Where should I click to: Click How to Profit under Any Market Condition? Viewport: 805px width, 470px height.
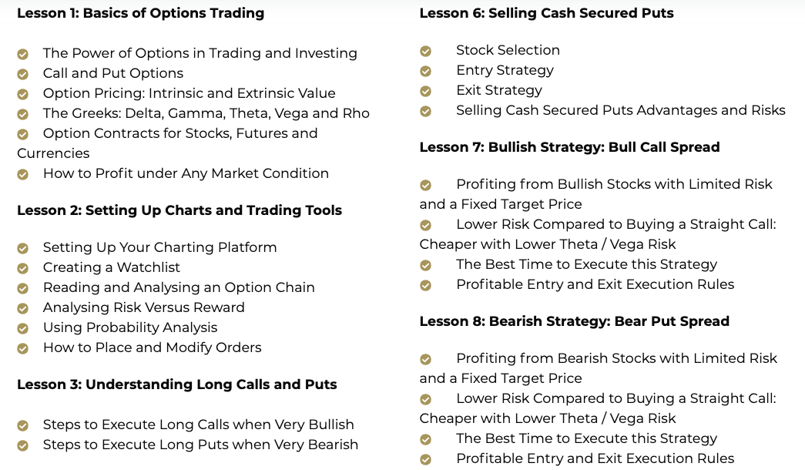tap(186, 173)
